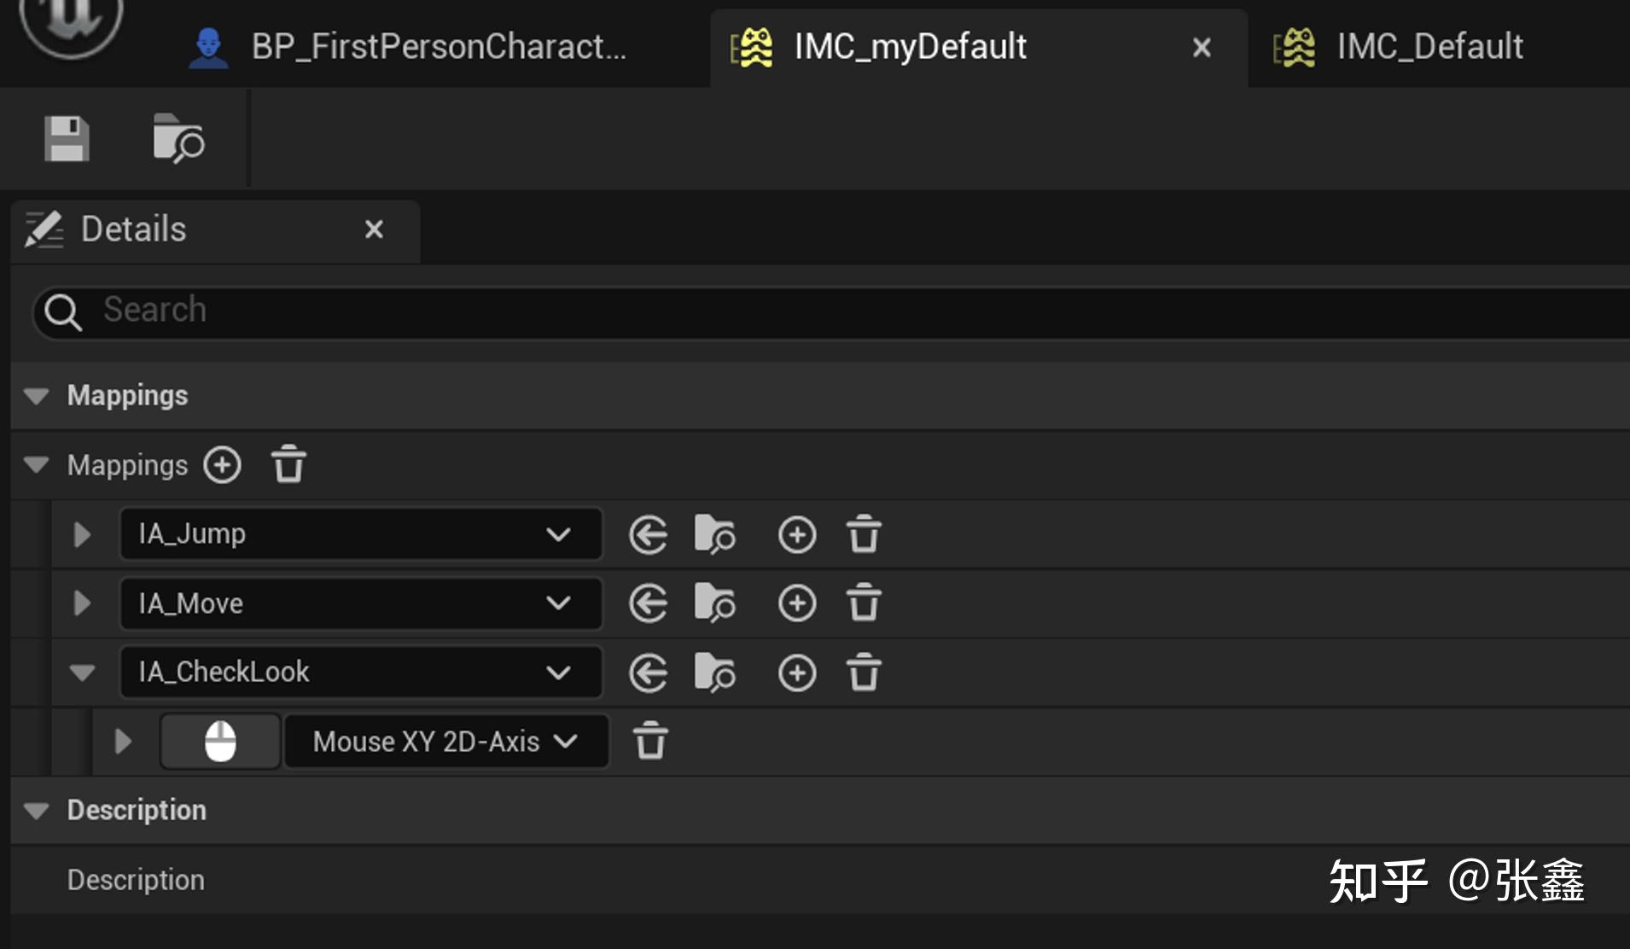This screenshot has width=1630, height=949.
Task: Collapse the Description section
Action: [x=37, y=810]
